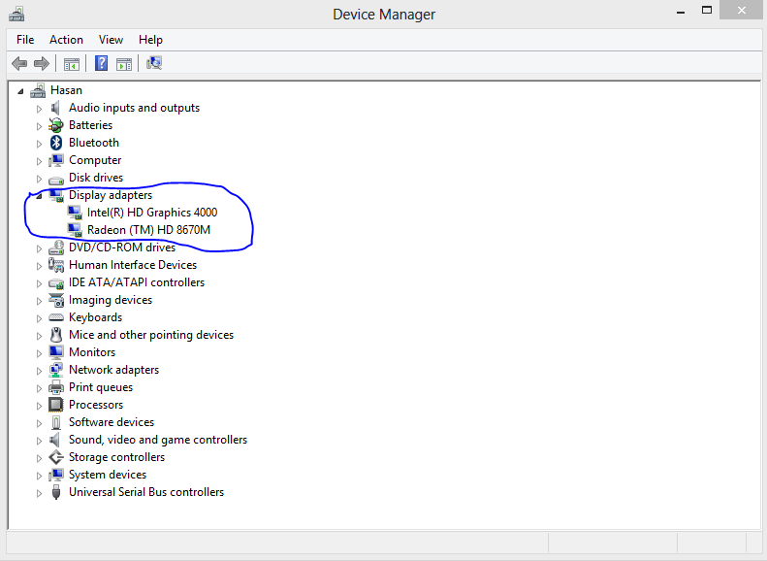Click the Batteries icon
This screenshot has height=561, width=767.
tap(56, 125)
